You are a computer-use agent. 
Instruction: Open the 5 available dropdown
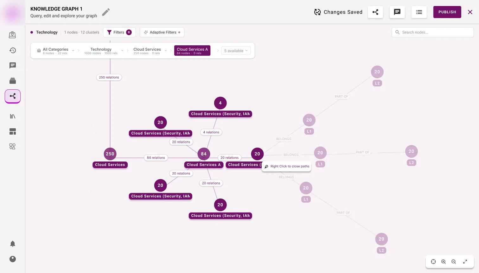coord(236,51)
